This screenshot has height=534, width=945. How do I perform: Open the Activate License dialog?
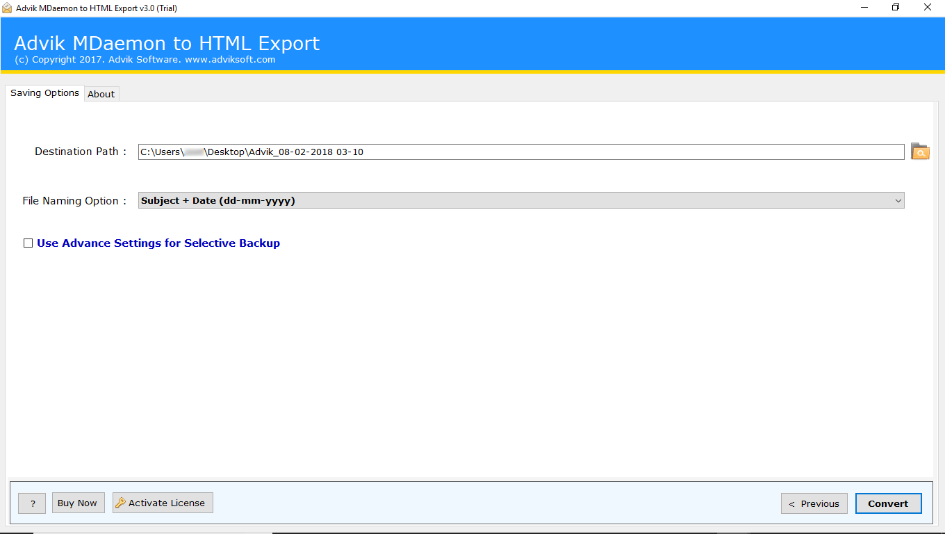[x=163, y=503]
